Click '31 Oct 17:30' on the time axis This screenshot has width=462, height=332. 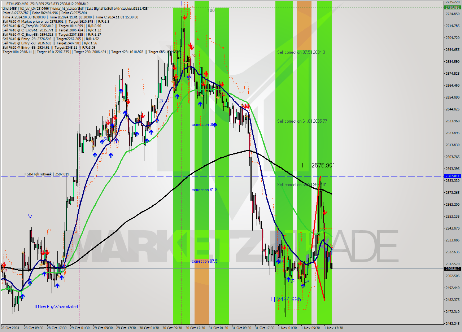[264, 328]
